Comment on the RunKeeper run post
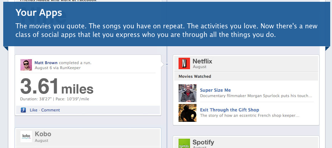This screenshot has width=332, height=148. pyautogui.click(x=51, y=110)
